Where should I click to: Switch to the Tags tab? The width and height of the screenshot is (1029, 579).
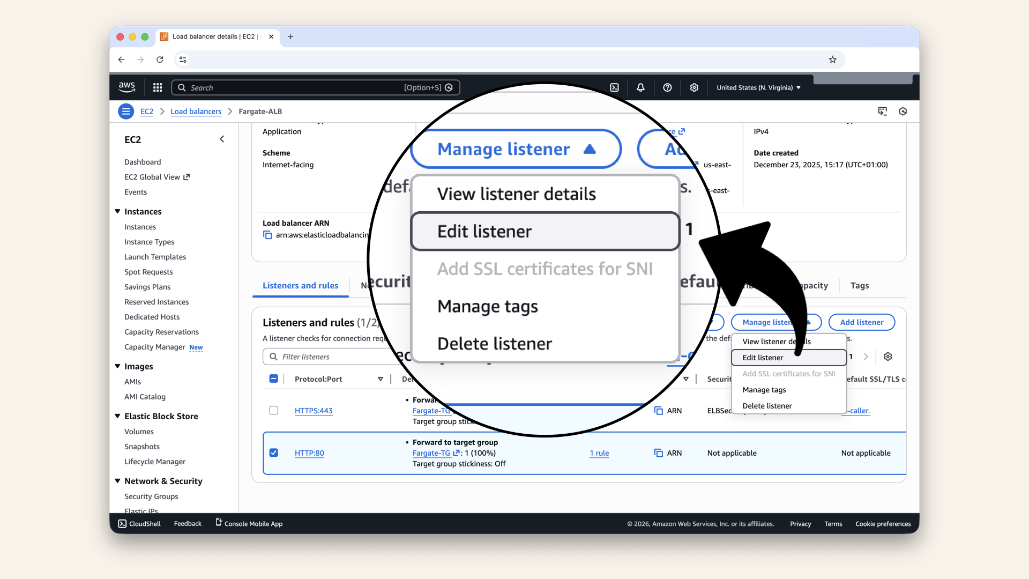point(859,285)
